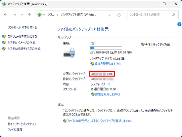Click the window title bar app icon

[4, 4]
